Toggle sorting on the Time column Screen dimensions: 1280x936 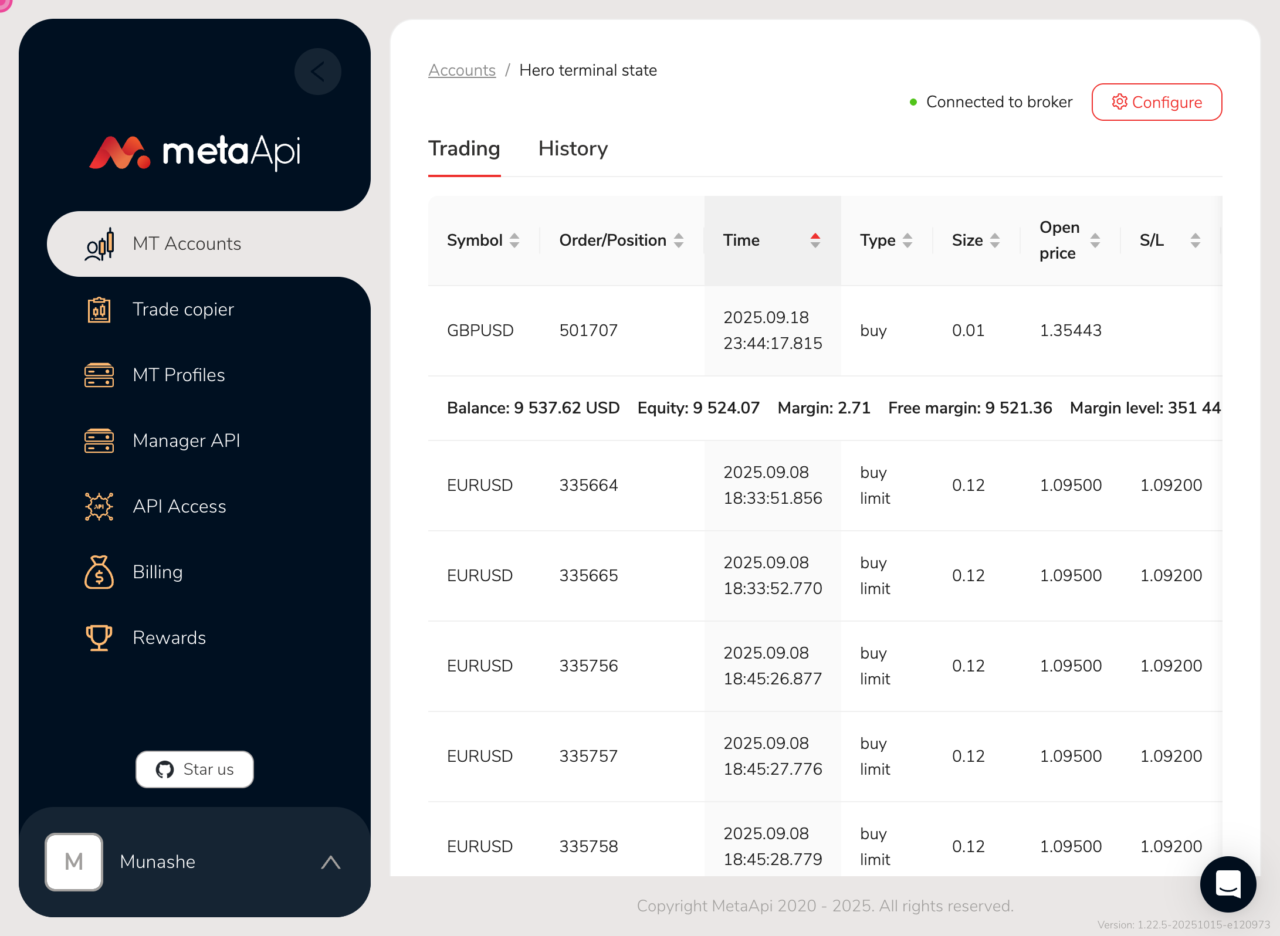(x=815, y=240)
